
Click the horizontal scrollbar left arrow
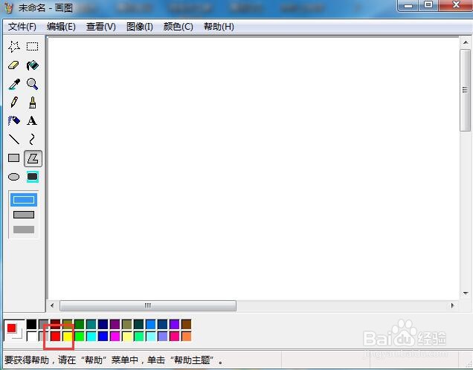click(52, 305)
